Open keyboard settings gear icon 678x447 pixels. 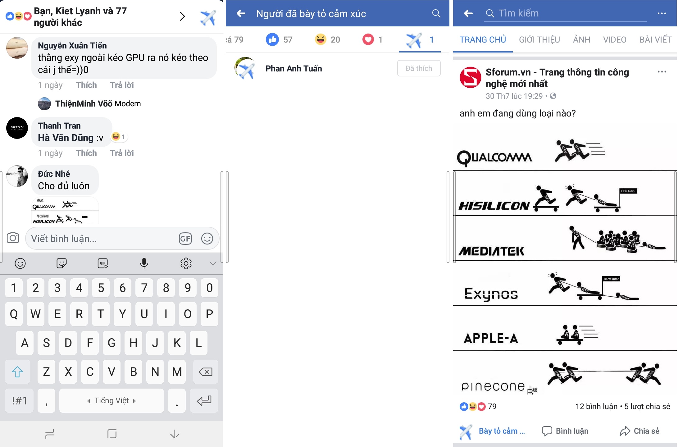[186, 263]
